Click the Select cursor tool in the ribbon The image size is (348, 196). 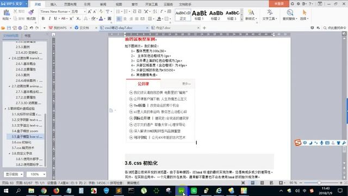click(304, 15)
